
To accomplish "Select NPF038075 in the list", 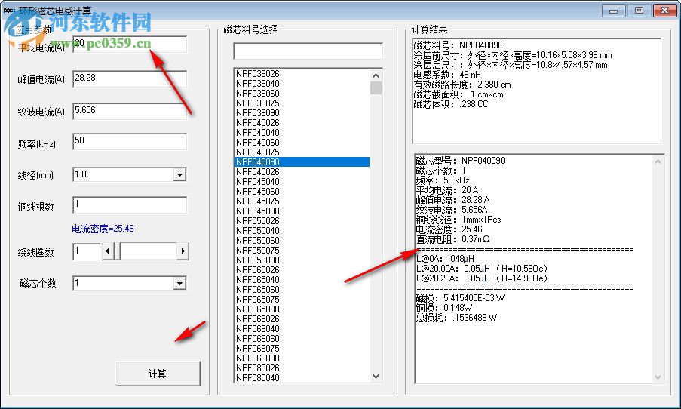I will click(x=302, y=103).
